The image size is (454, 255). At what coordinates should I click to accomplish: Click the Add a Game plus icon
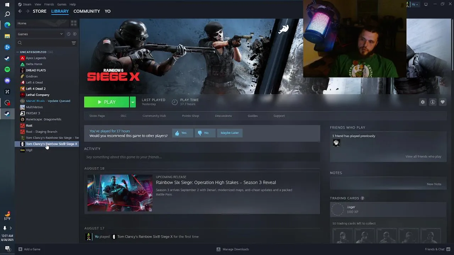20,249
